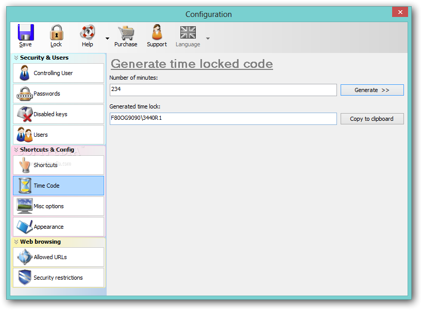Select the Disabled keys sidebar item
Image resolution: width=422 pixels, height=310 pixels.
pyautogui.click(x=58, y=114)
